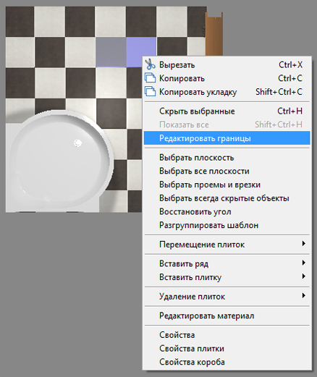Click the brown wooden door object

coord(214,34)
